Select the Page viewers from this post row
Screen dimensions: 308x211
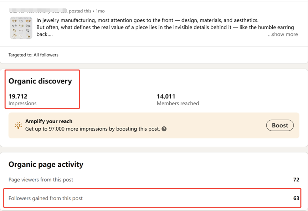41,180
